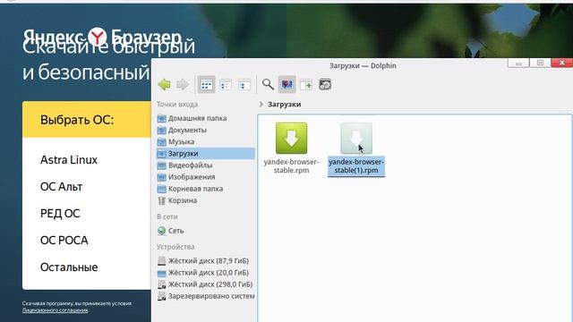The height and width of the screenshot is (322, 573).
Task: Click the Яндекс Браузер Y logo
Action: pyautogui.click(x=98, y=37)
